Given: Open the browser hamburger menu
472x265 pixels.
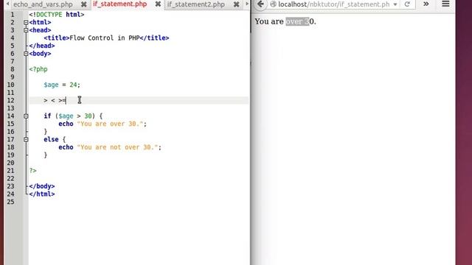Looking at the screenshot, I should click(x=445, y=4).
